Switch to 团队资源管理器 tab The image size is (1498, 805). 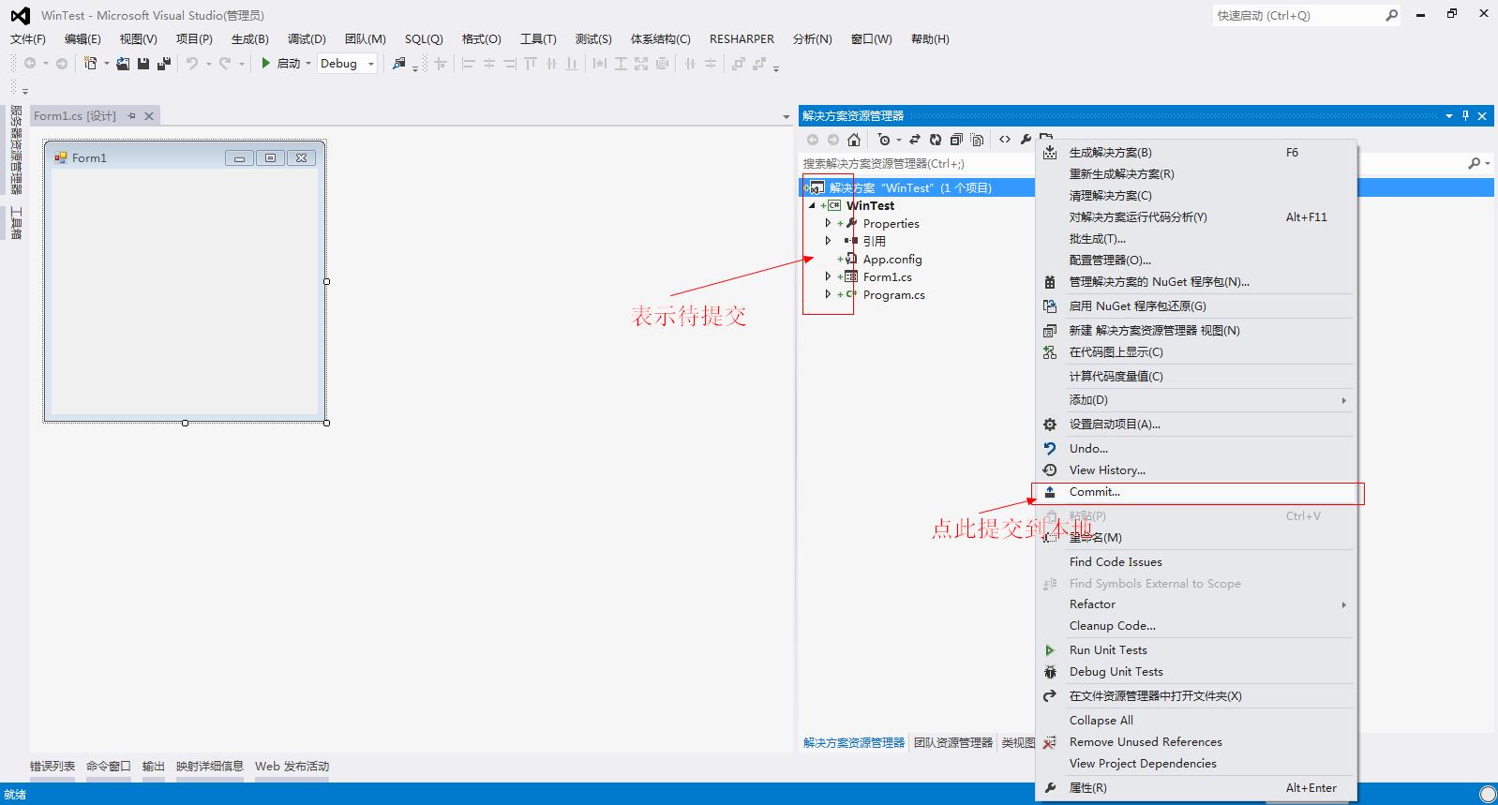[952, 742]
